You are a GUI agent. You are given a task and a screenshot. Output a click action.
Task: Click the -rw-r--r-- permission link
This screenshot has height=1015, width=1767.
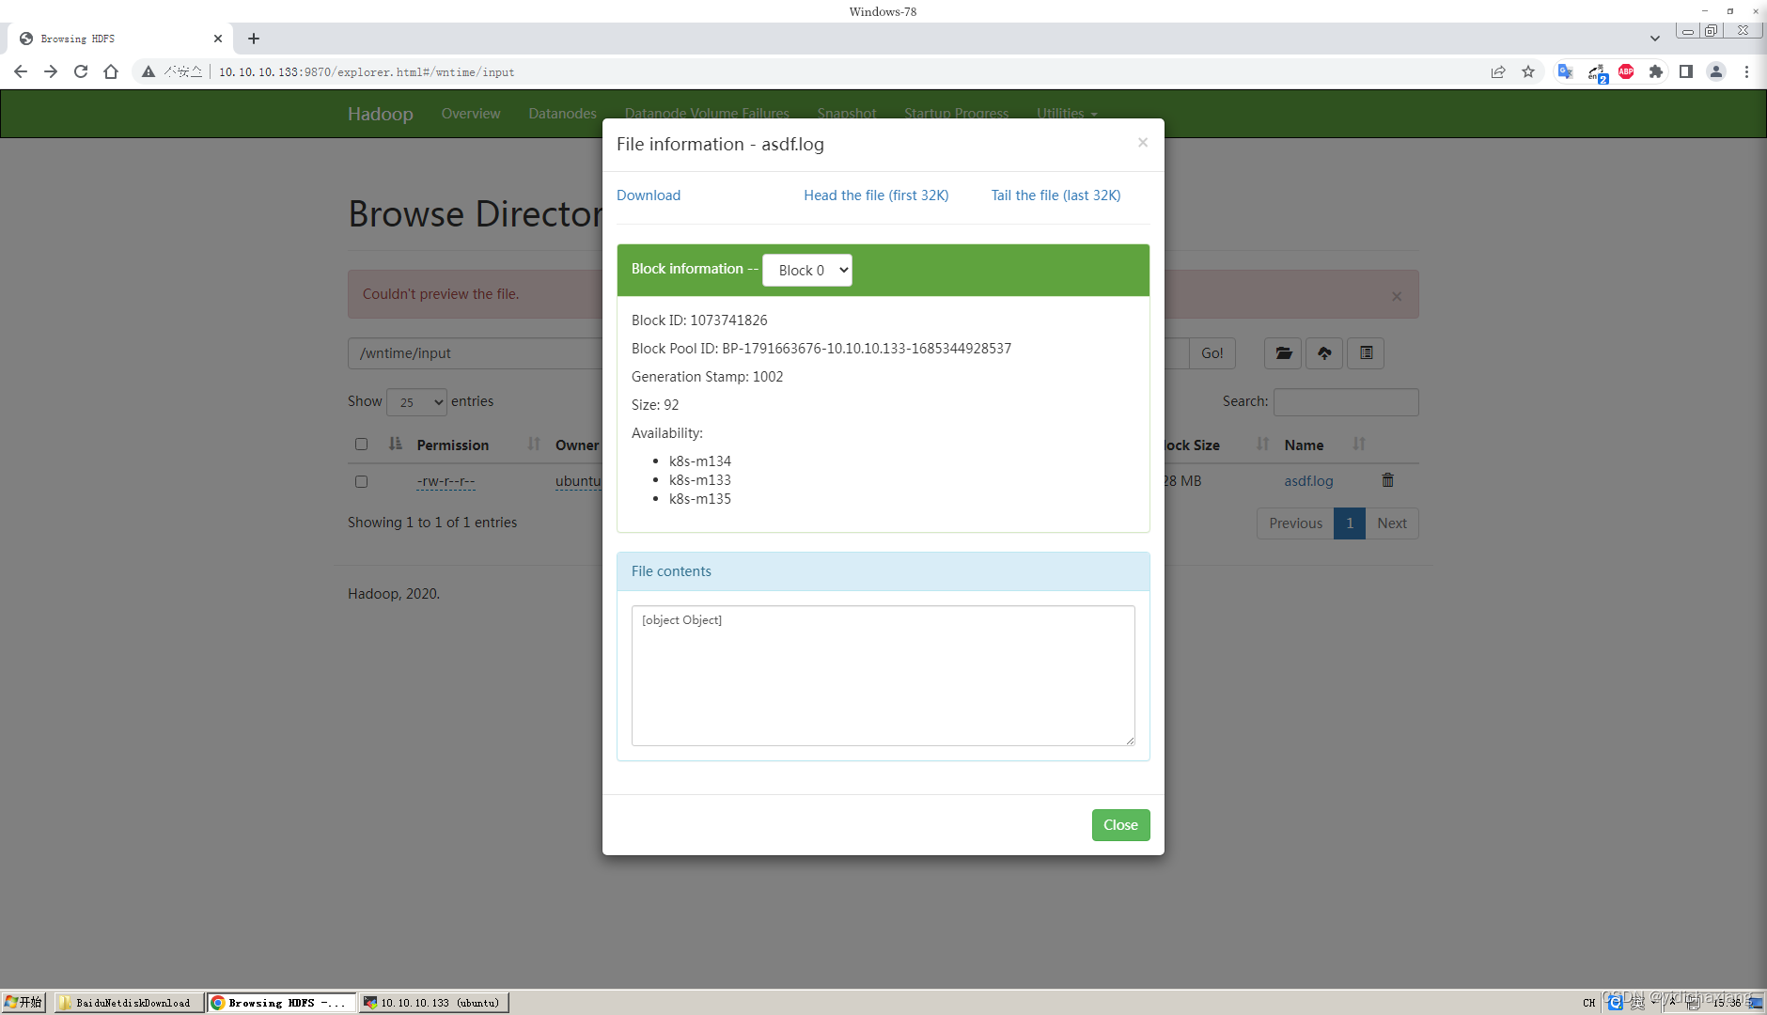(x=446, y=481)
